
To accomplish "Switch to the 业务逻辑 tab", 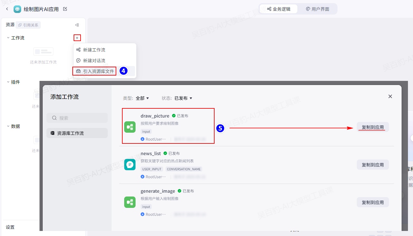I will pyautogui.click(x=278, y=9).
